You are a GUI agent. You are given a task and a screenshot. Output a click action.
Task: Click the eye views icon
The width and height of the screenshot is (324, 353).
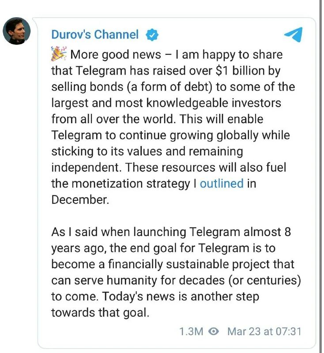(214, 331)
